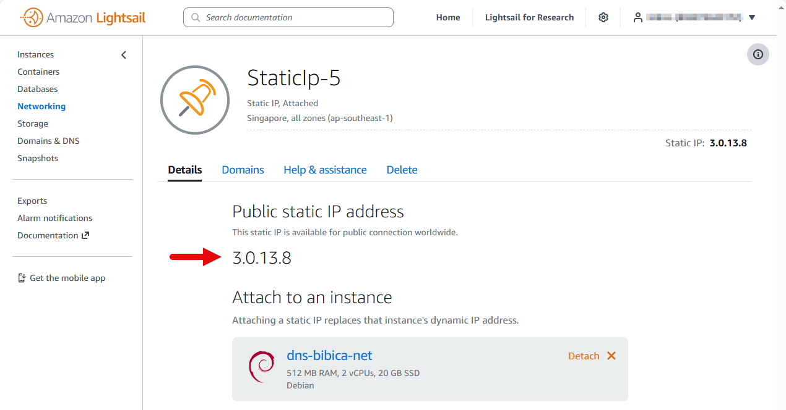Click the Detach button
Image resolution: width=786 pixels, height=410 pixels.
[x=584, y=356]
